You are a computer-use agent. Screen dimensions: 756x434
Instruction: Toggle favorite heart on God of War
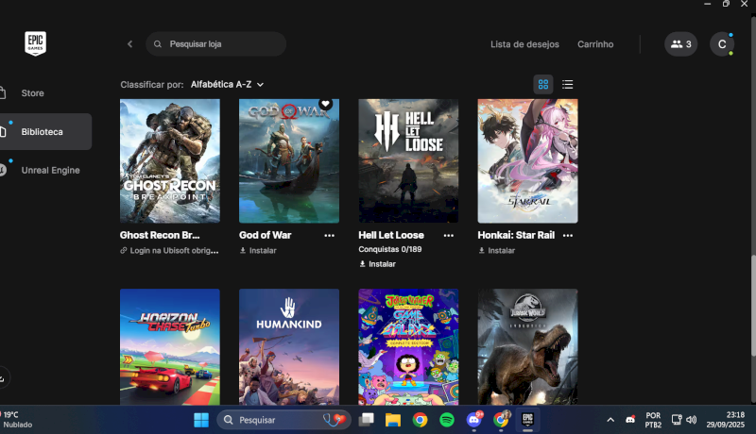point(325,104)
